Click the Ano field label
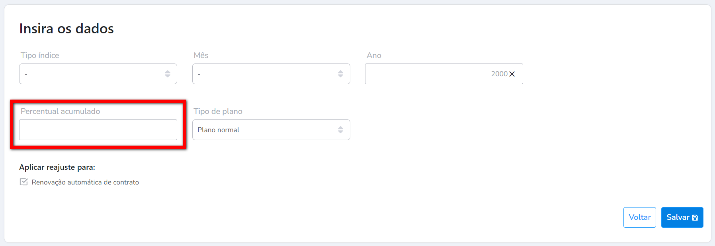 [374, 56]
